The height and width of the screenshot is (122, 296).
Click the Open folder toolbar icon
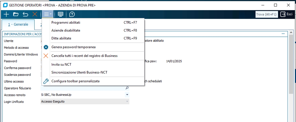coord(16,14)
